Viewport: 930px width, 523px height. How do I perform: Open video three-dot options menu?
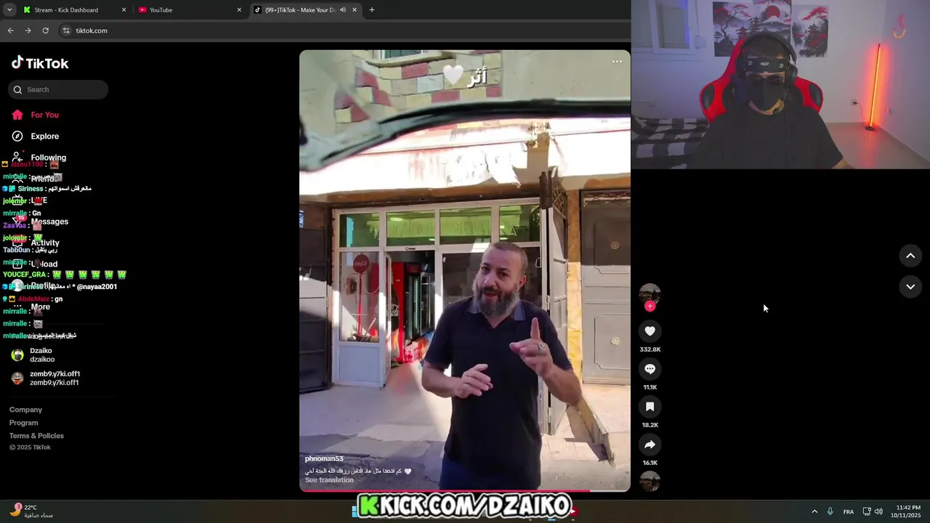tap(617, 62)
